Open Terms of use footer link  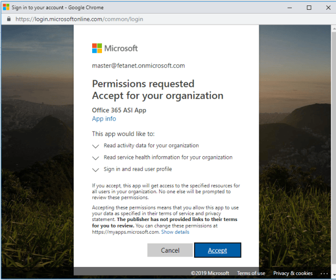pos(251,273)
